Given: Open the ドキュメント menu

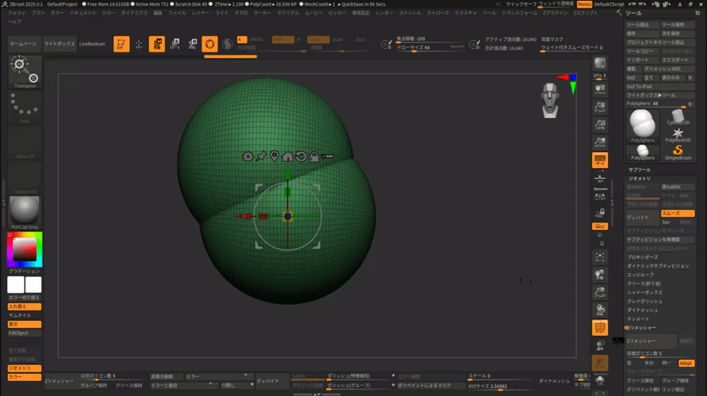Looking at the screenshot, I should pyautogui.click(x=83, y=13).
